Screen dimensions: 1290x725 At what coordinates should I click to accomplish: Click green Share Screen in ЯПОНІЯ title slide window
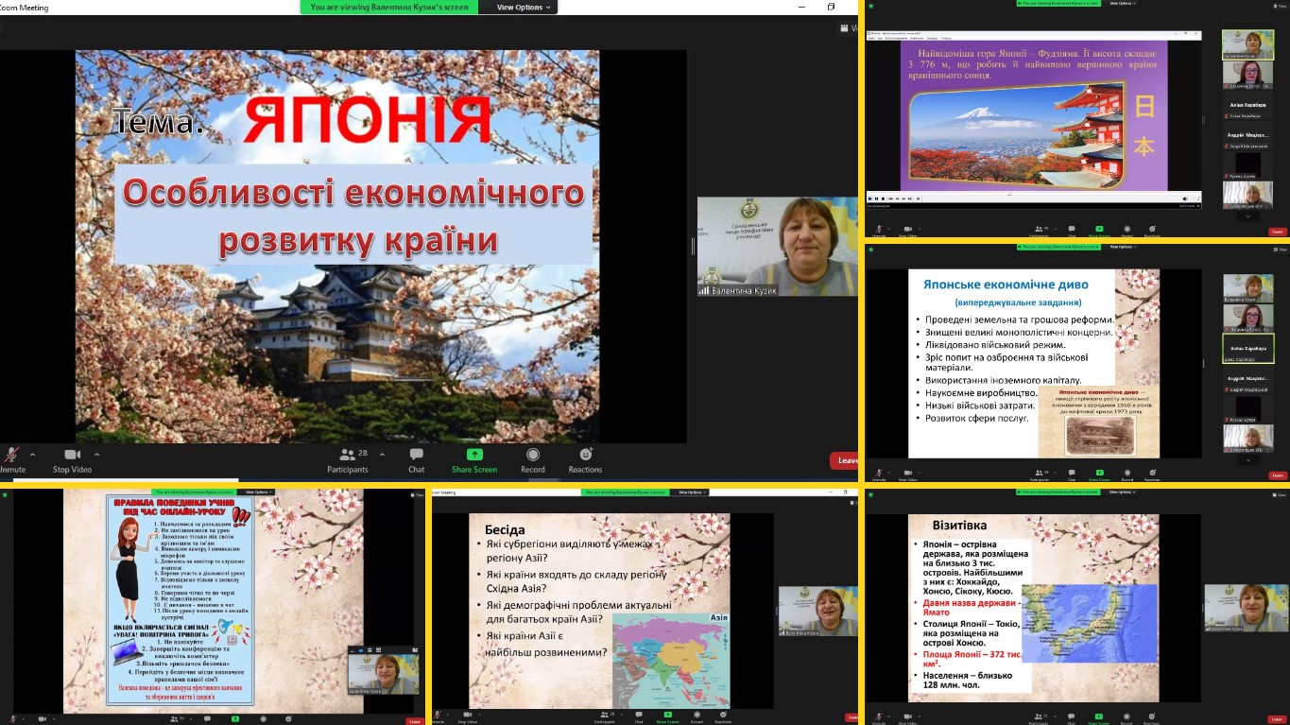tap(474, 458)
